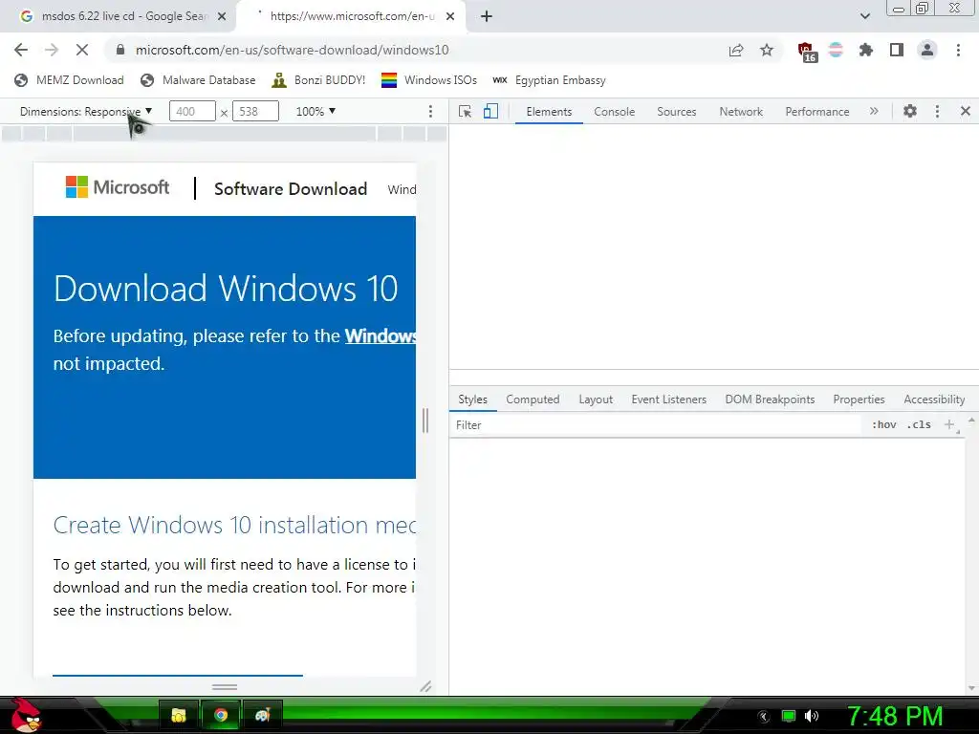Go back to the previous page

point(21,50)
